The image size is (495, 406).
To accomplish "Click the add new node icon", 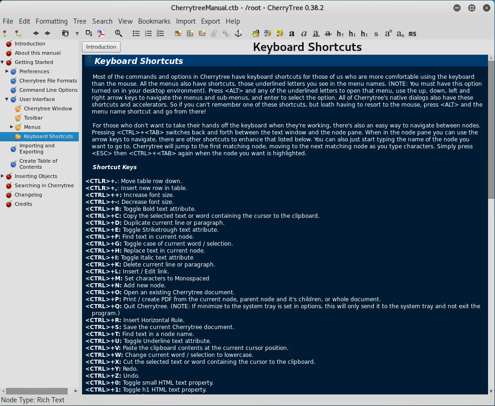I will click(x=5, y=33).
